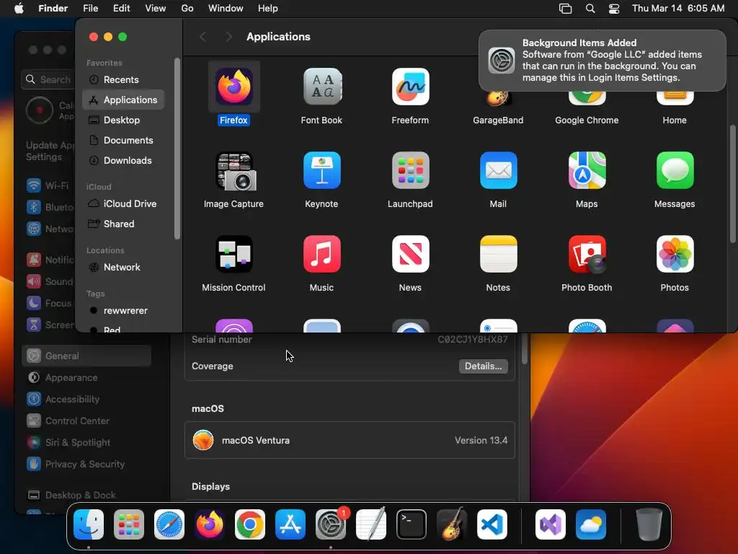
Task: Open Spotlight search in menu bar
Action: tap(590, 9)
